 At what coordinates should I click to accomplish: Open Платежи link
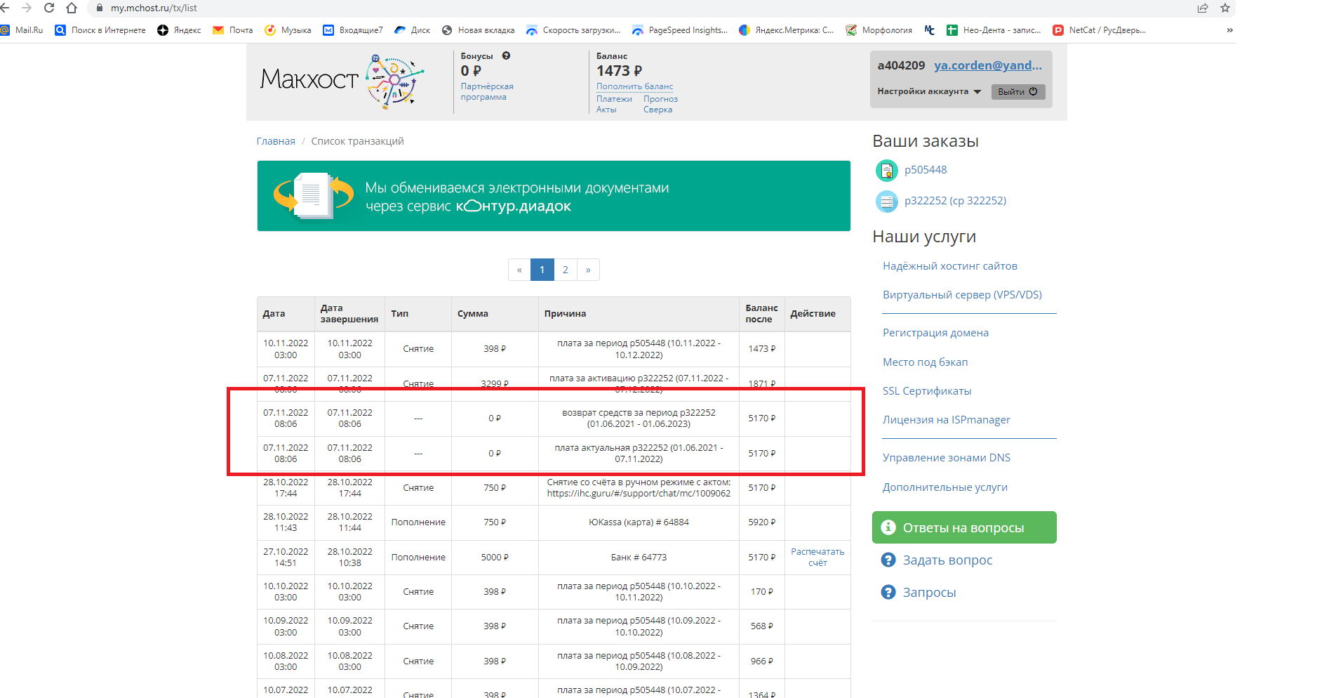tap(614, 99)
